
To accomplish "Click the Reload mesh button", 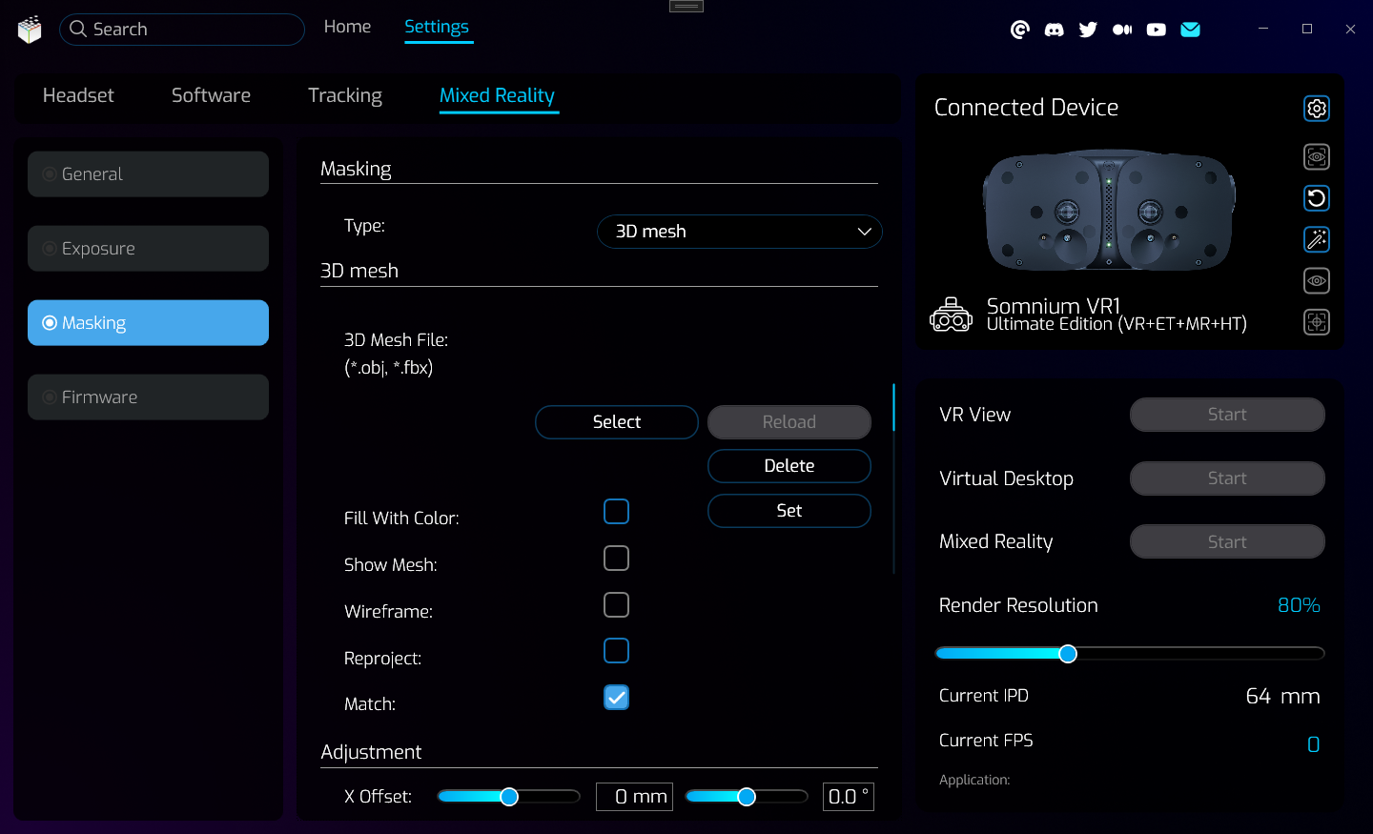I will click(789, 422).
